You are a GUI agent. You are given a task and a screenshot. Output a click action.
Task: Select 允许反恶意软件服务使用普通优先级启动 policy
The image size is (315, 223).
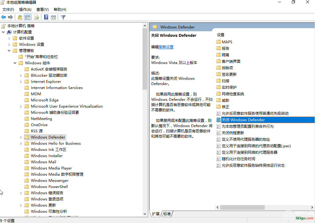(x=255, y=114)
